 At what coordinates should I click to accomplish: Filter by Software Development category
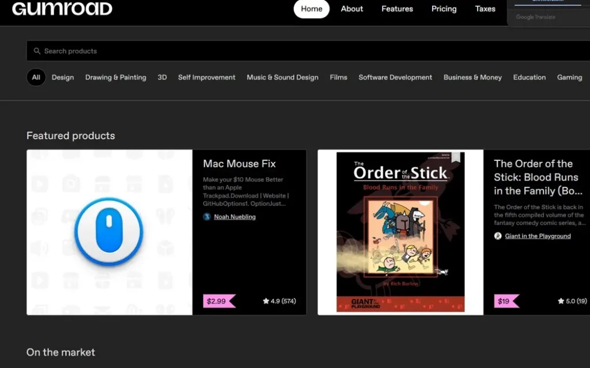click(x=395, y=78)
